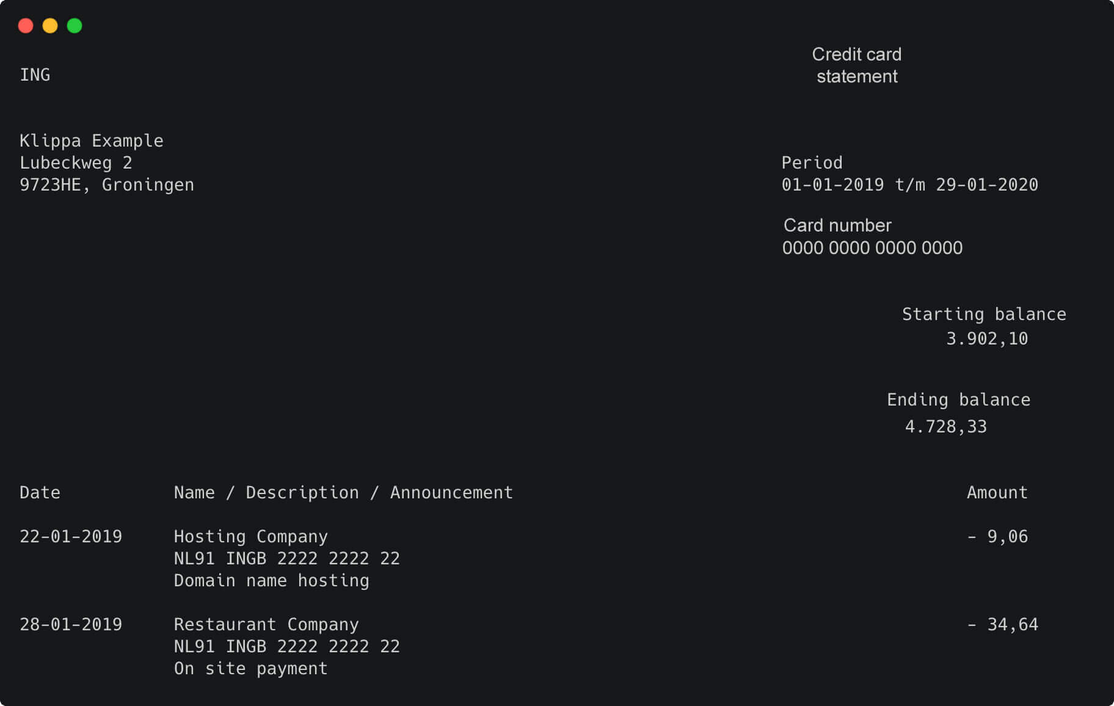Image resolution: width=1114 pixels, height=706 pixels.
Task: Click the ING bank name
Action: pos(35,75)
